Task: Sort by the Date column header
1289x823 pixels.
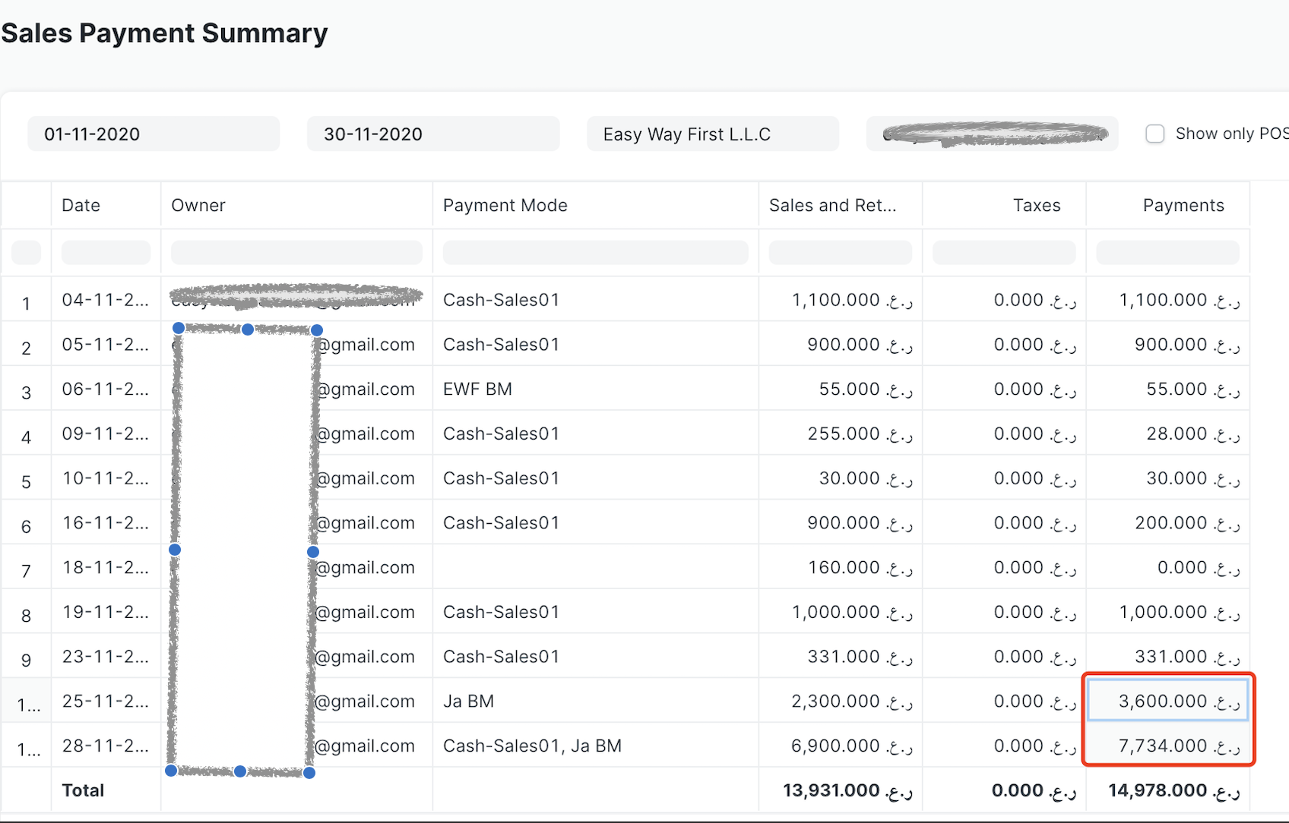Action: tap(81, 205)
